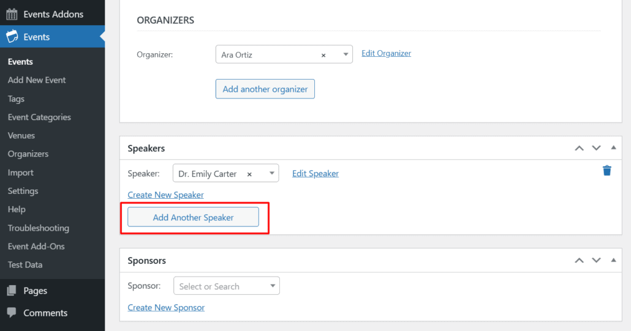Screen dimensions: 631x331
Task: Click the Edit Organizer link
Action: point(386,53)
